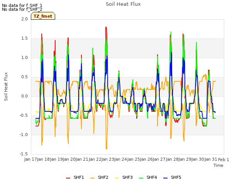
Task: Click the Jan 27 x-axis date label
Action: [x=159, y=159]
